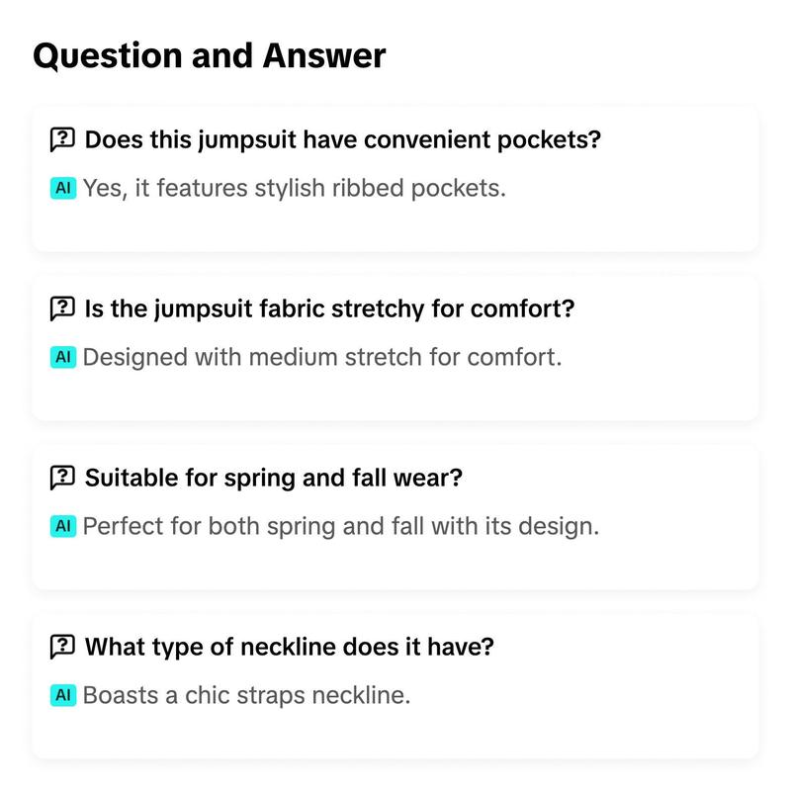Click question icon beside pockets question
The height and width of the screenshot is (791, 791).
(62, 139)
